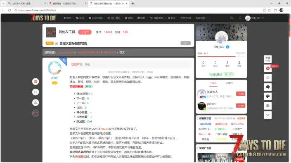The width and height of the screenshot is (291, 163).
Task: Open the music folder link in the post
Action: coord(105,129)
